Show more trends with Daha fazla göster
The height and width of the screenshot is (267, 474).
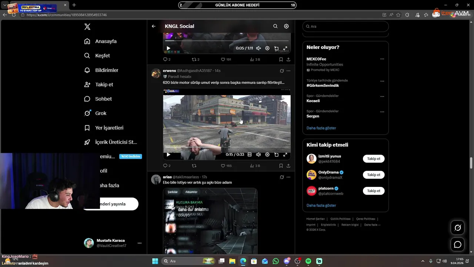point(321,128)
